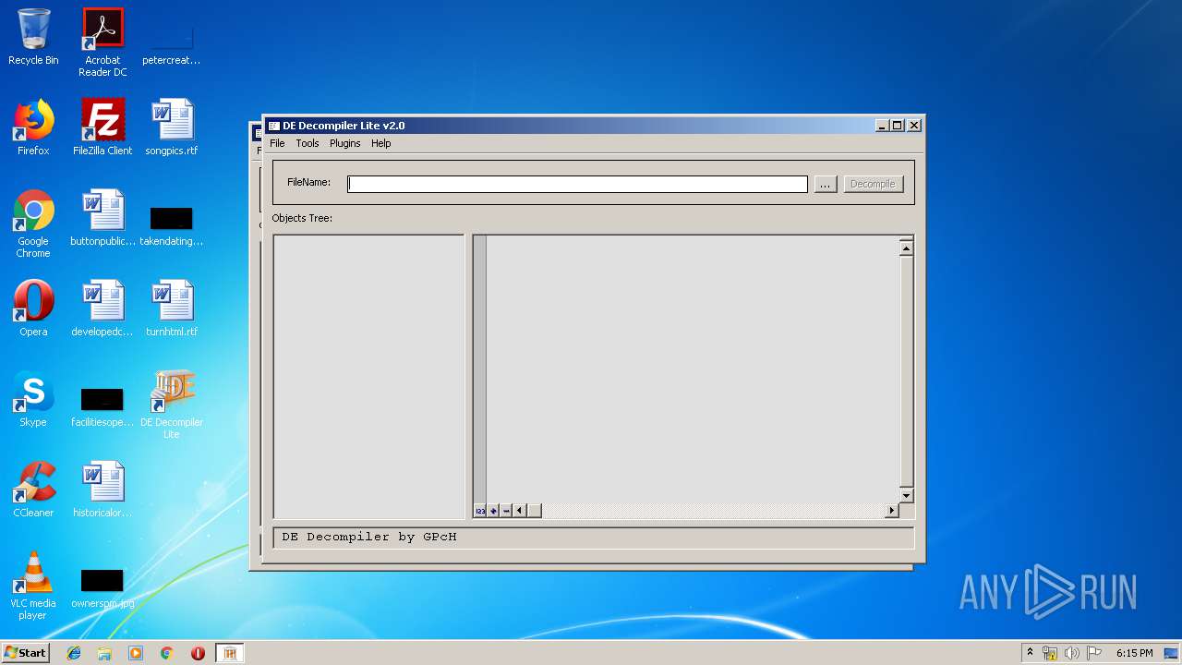Maximize the DE Decompiler Lite window
Image resolution: width=1182 pixels, height=665 pixels.
[897, 126]
